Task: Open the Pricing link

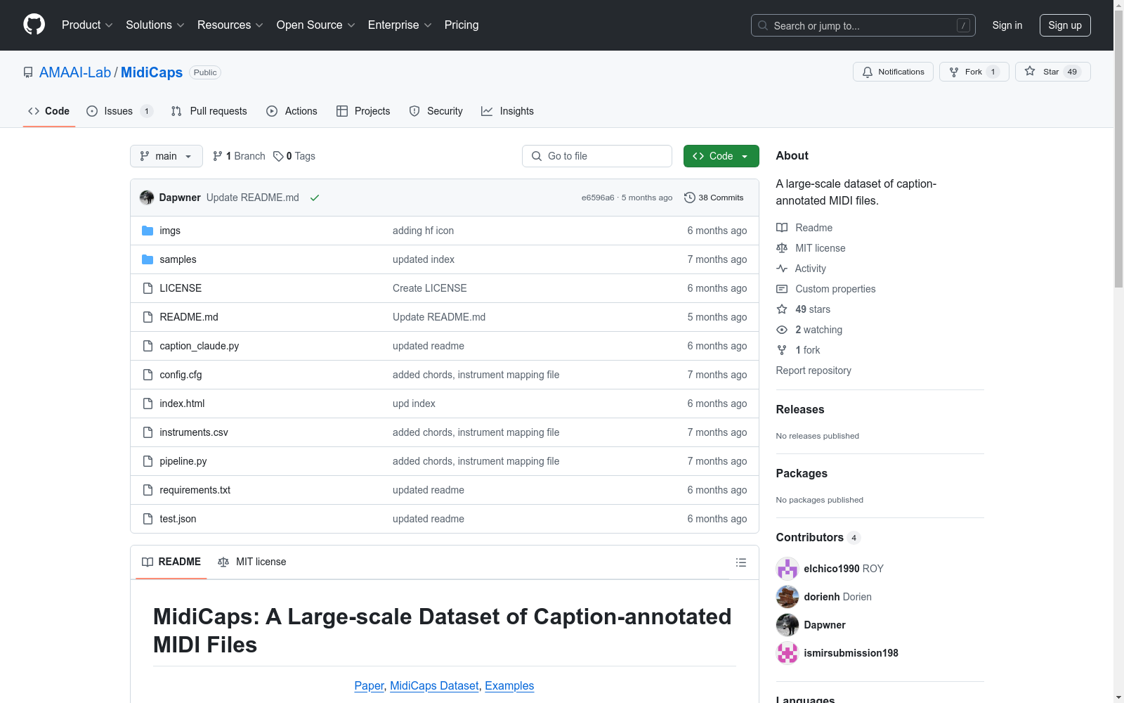Action: 462,25
